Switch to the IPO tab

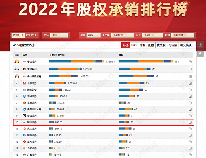point(134,45)
